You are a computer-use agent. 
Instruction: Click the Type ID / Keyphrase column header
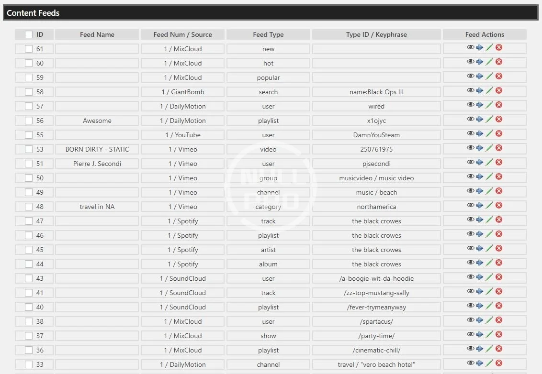pyautogui.click(x=376, y=34)
